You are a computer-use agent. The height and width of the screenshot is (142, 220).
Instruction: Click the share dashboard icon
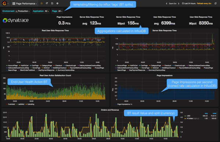47,3
